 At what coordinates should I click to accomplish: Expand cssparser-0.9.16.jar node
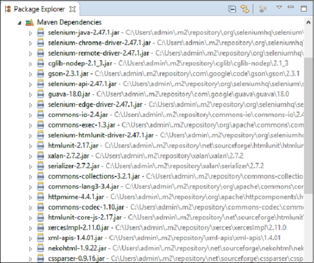[x=30, y=259]
